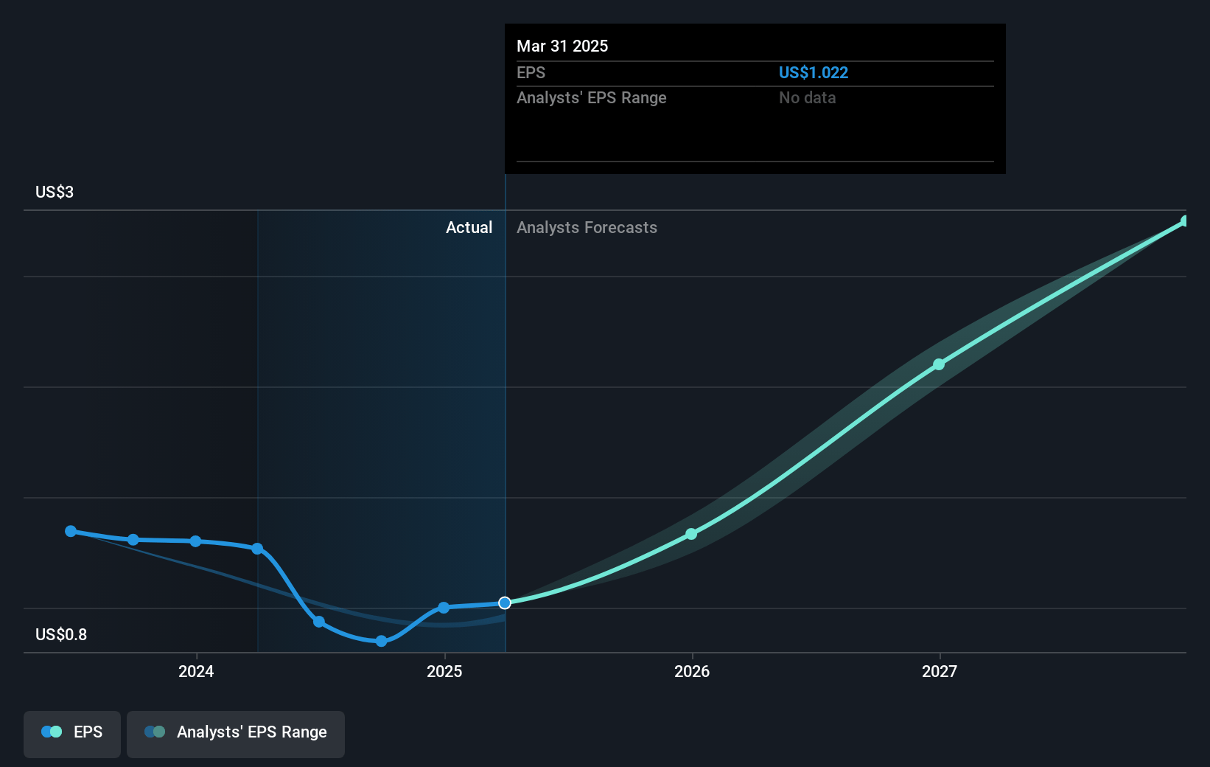Click the second EPS point in late 2023
This screenshot has height=767, width=1210.
[x=133, y=540]
